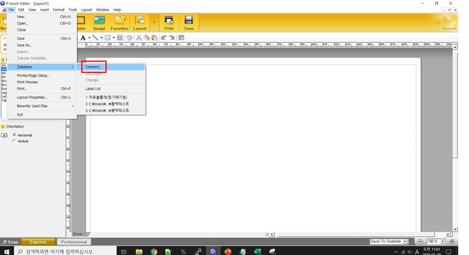
Task: Expand the hidden toolbar arrow before Print
Action: coord(155,23)
